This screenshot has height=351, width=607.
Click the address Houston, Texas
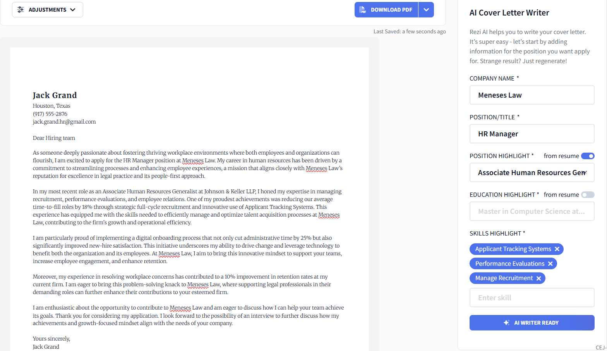[51, 106]
